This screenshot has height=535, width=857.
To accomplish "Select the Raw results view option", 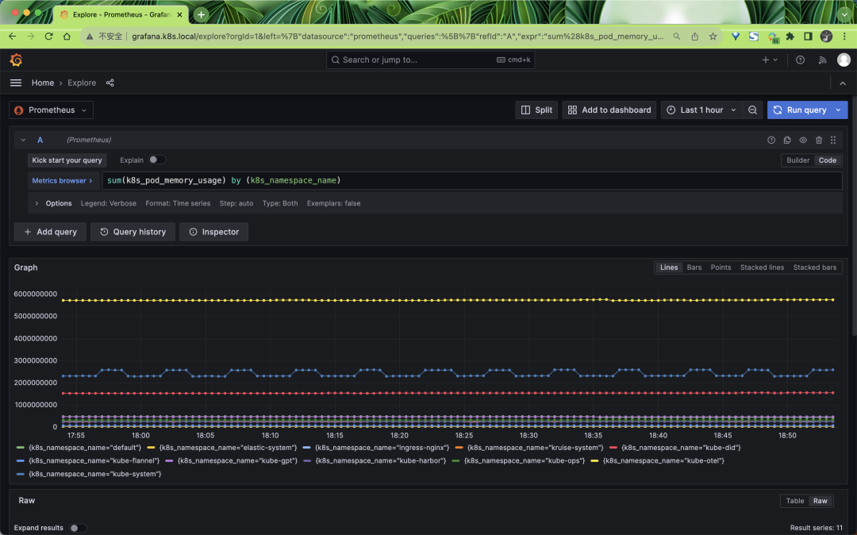I will coord(820,501).
